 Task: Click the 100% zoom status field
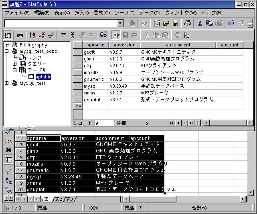93,208
